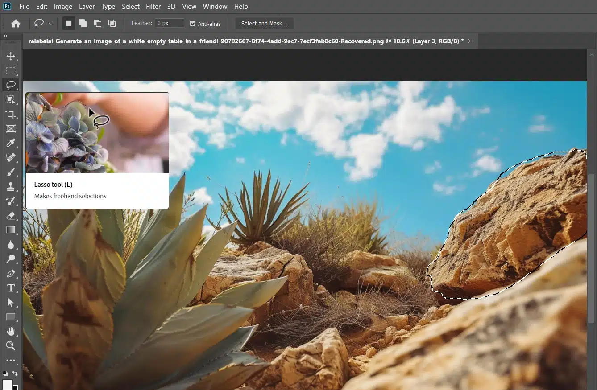The height and width of the screenshot is (390, 597).
Task: Click the Home button in options bar
Action: point(16,23)
